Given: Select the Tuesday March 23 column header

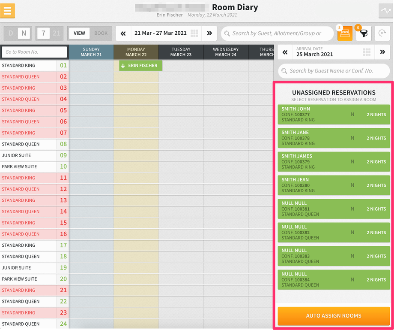Looking at the screenshot, I should coord(181,52).
